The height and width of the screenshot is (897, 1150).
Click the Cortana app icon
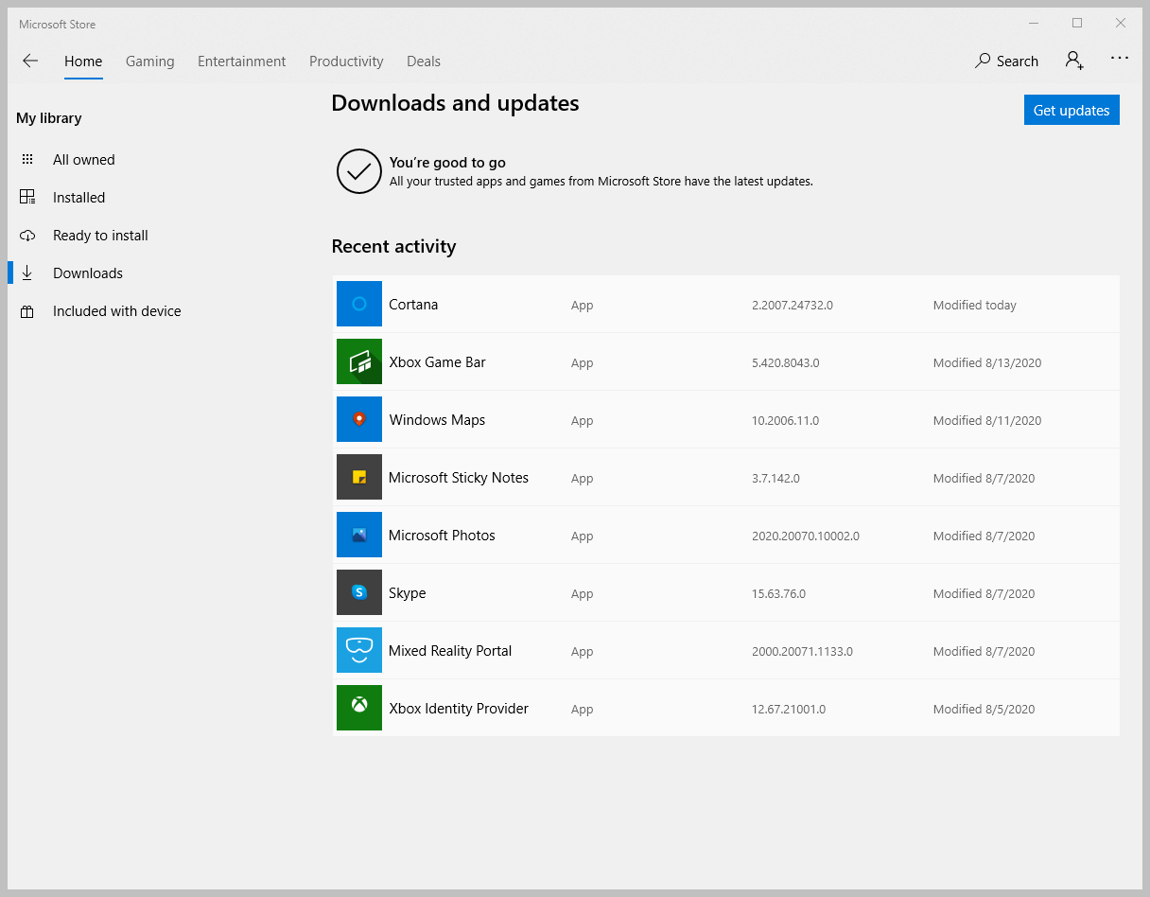(359, 304)
